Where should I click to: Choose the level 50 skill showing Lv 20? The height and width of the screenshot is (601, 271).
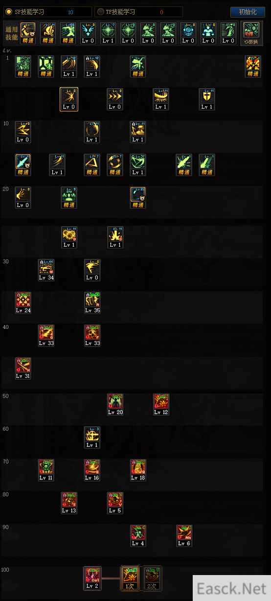coord(115,405)
